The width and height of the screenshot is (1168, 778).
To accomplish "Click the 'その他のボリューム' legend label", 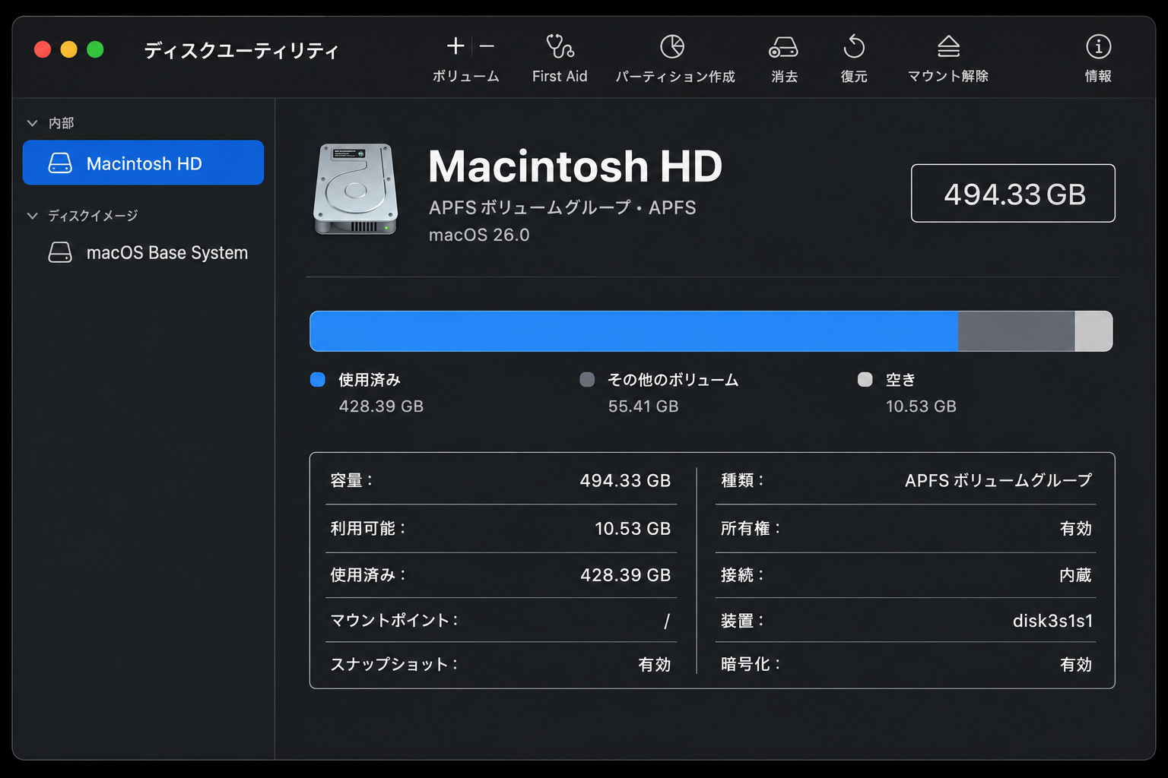I will tap(673, 380).
